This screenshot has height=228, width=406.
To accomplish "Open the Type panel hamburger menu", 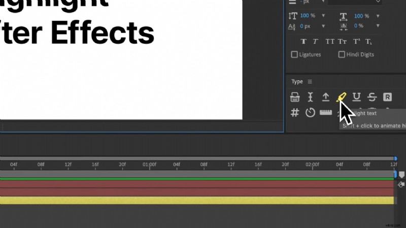I will tap(310, 82).
